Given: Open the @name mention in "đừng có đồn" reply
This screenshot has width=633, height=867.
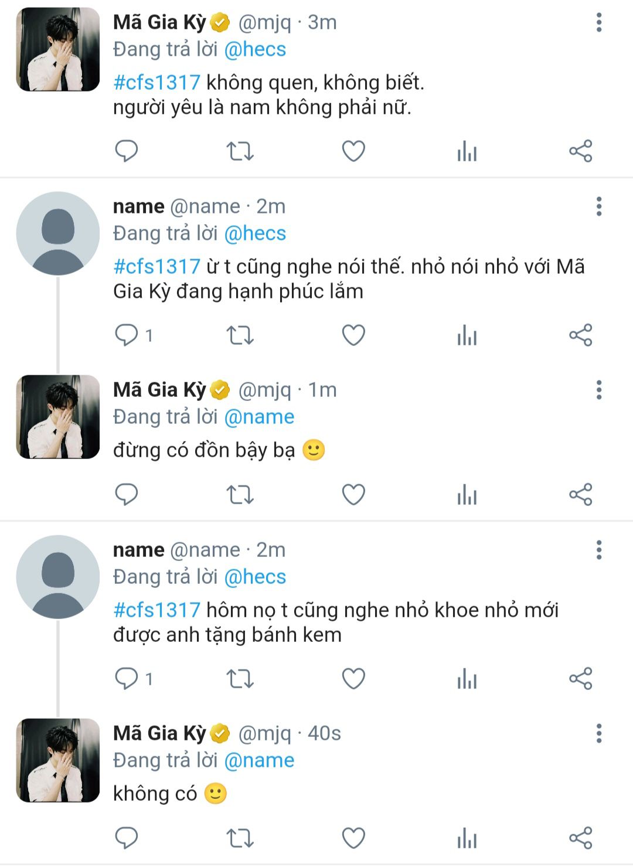Looking at the screenshot, I should coord(259,417).
